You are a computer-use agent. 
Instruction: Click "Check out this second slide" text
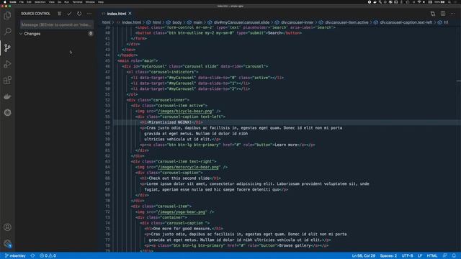(179, 178)
